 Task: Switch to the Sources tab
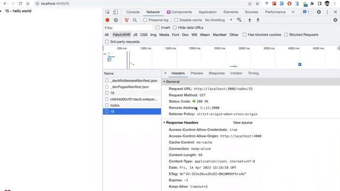coord(251,12)
